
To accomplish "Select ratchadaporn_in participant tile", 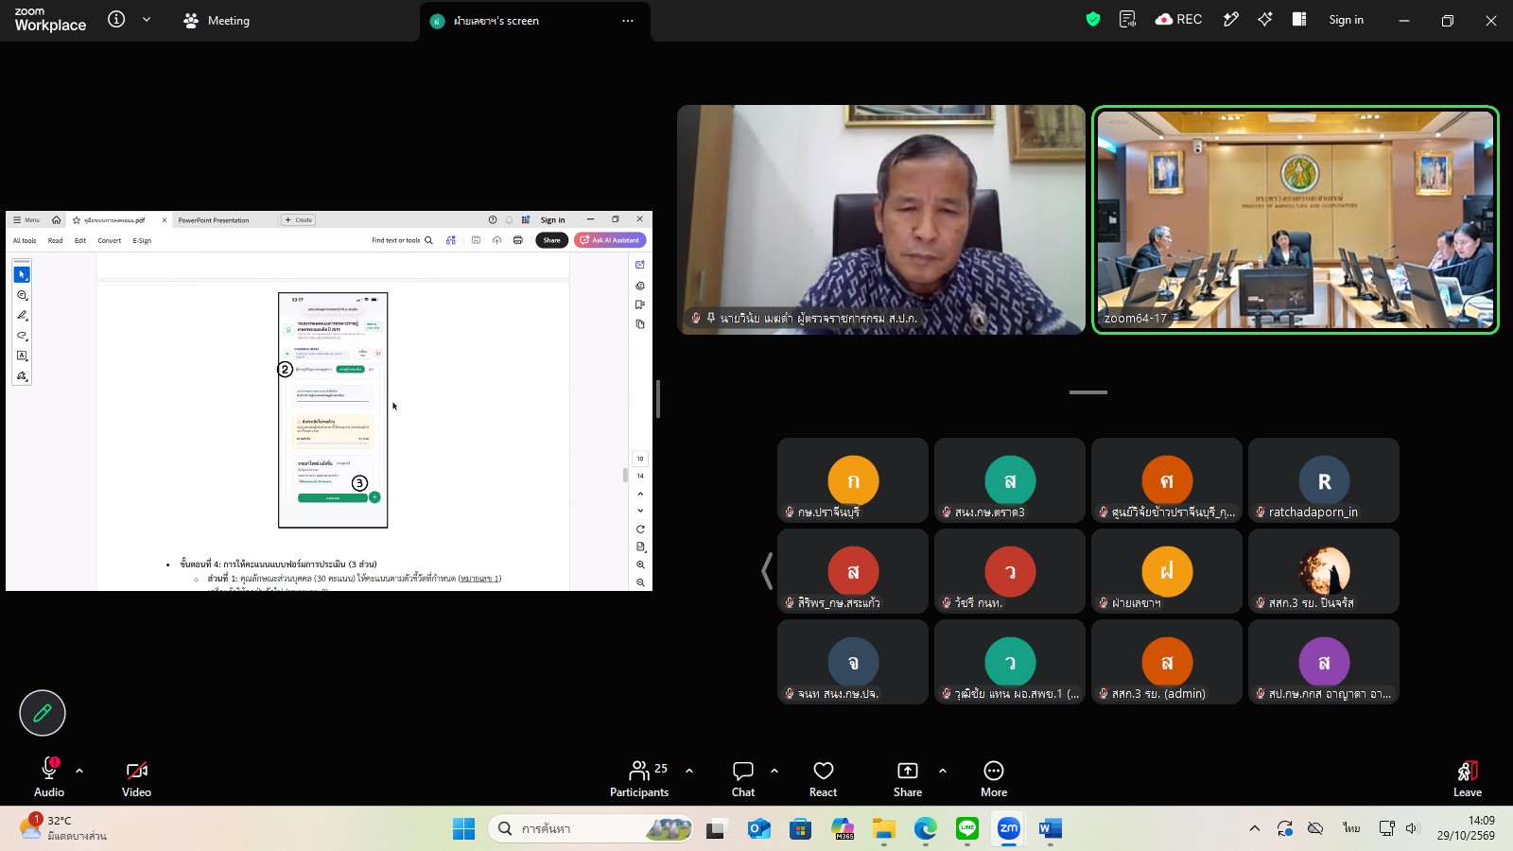I will click(1324, 480).
